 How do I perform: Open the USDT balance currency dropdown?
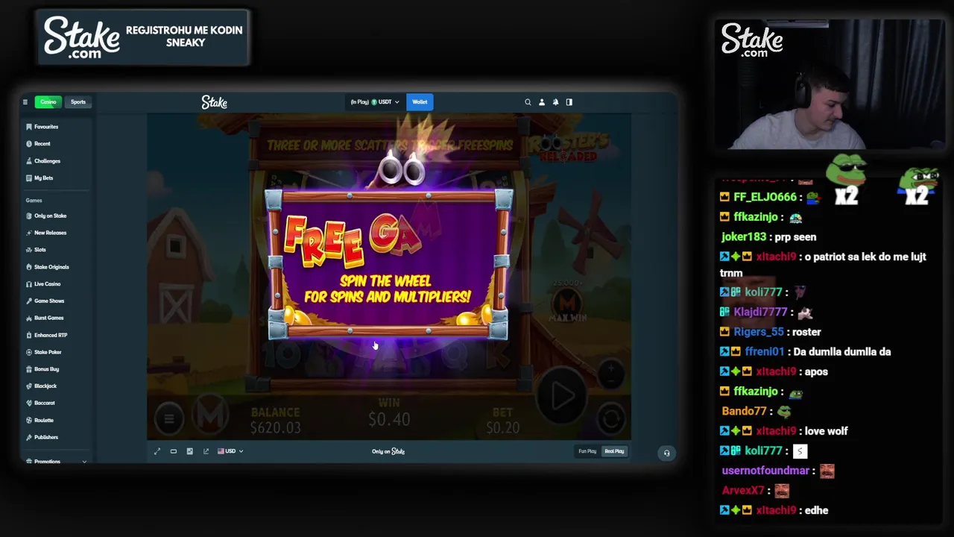375,102
